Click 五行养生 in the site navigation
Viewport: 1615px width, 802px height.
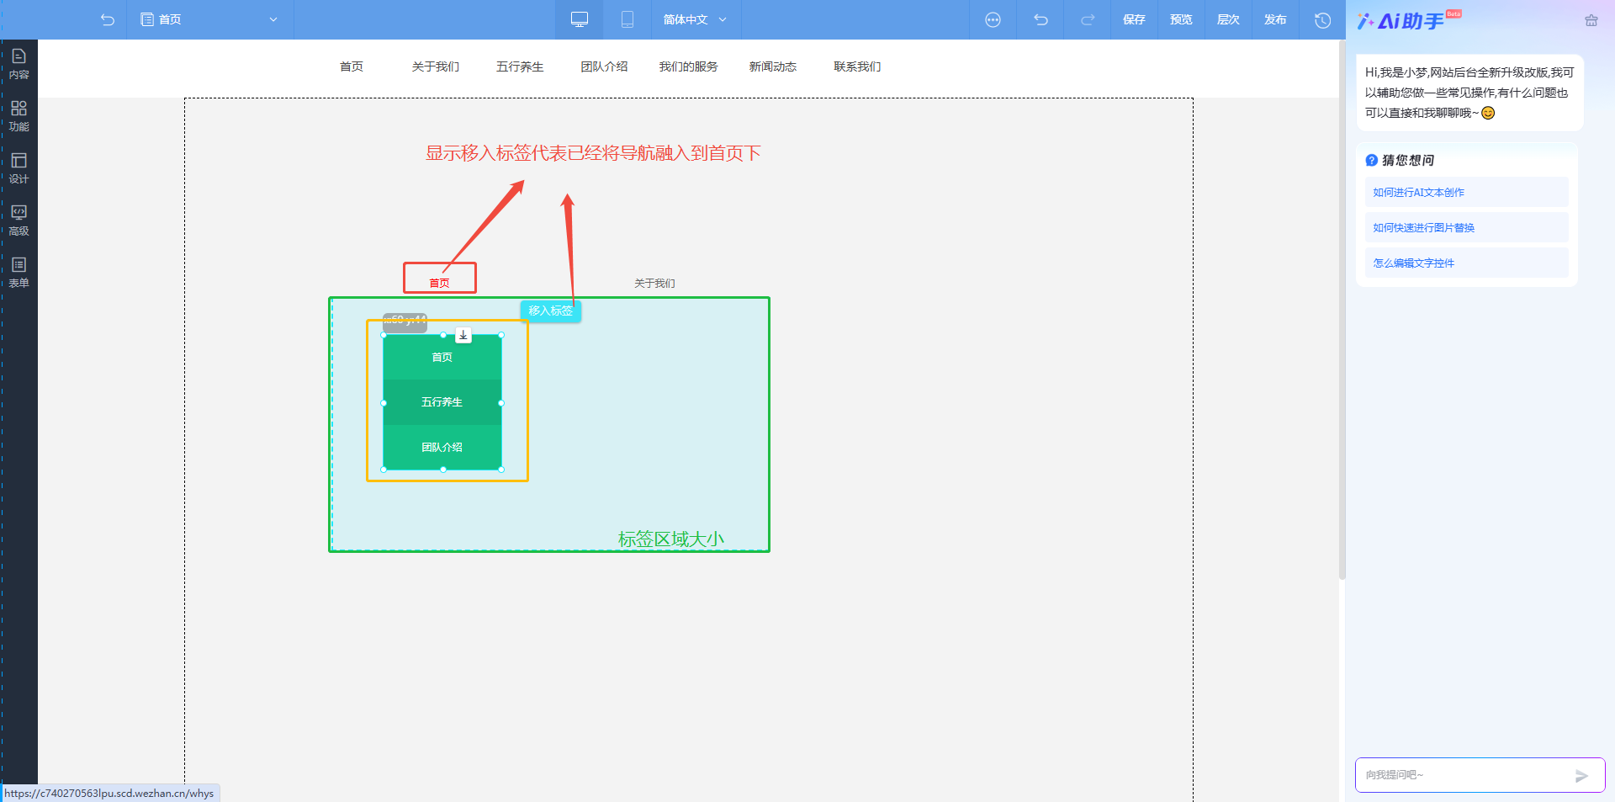520,66
